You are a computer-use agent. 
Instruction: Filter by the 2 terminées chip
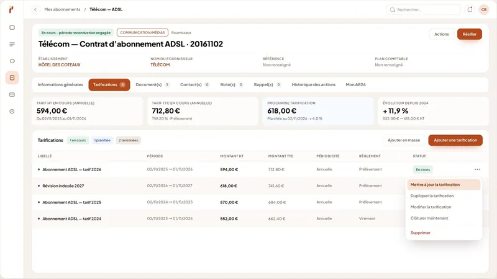pyautogui.click(x=129, y=141)
